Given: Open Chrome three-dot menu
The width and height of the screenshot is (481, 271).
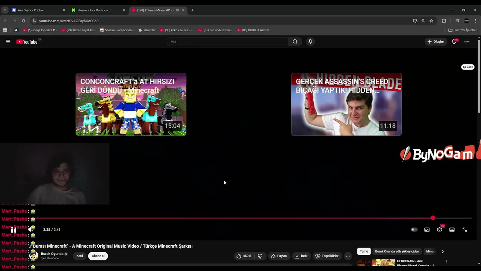Looking at the screenshot, I should click(475, 21).
